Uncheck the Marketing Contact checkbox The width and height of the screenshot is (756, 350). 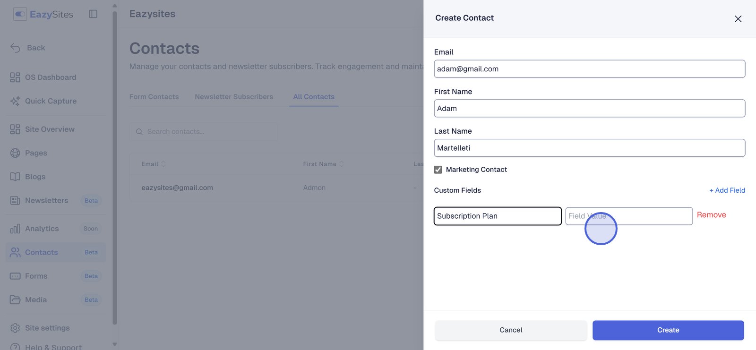point(438,170)
